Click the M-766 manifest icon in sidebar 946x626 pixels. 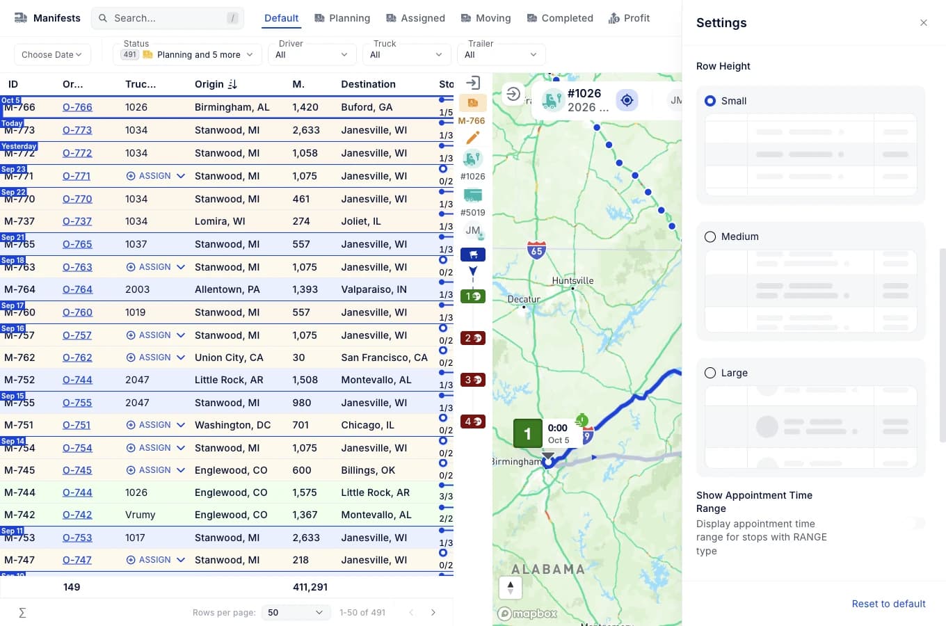pyautogui.click(x=472, y=103)
